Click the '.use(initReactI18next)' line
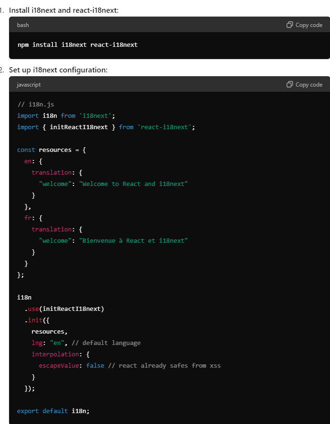The height and width of the screenshot is (424, 330). point(64,309)
